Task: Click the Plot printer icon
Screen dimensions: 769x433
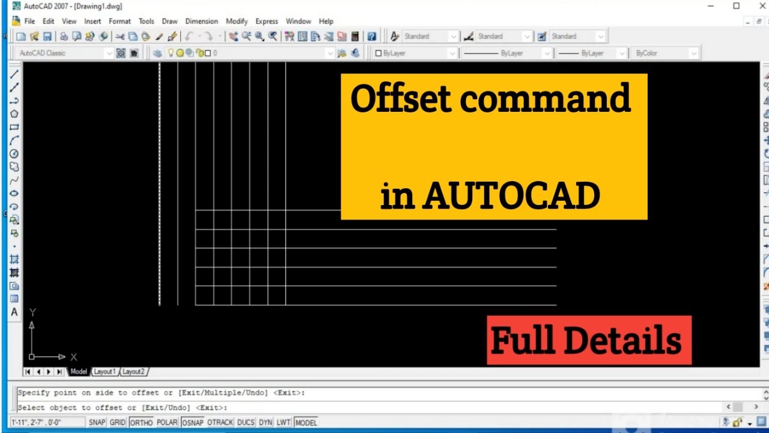Action: click(64, 36)
